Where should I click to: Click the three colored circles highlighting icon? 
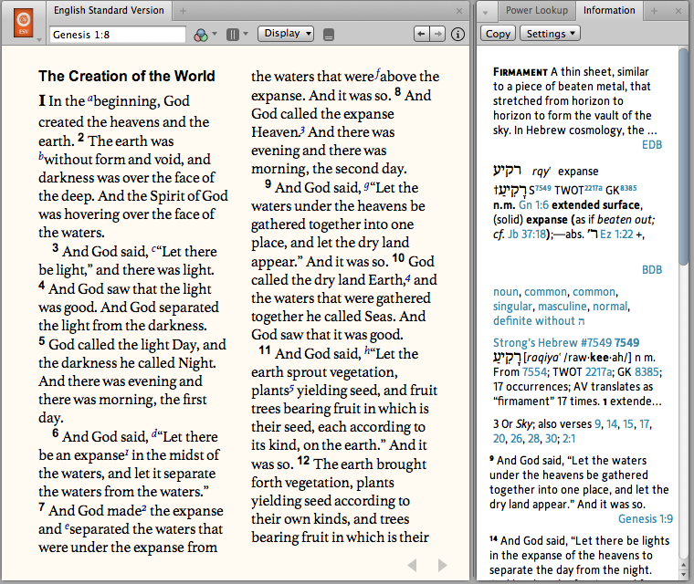[x=201, y=35]
